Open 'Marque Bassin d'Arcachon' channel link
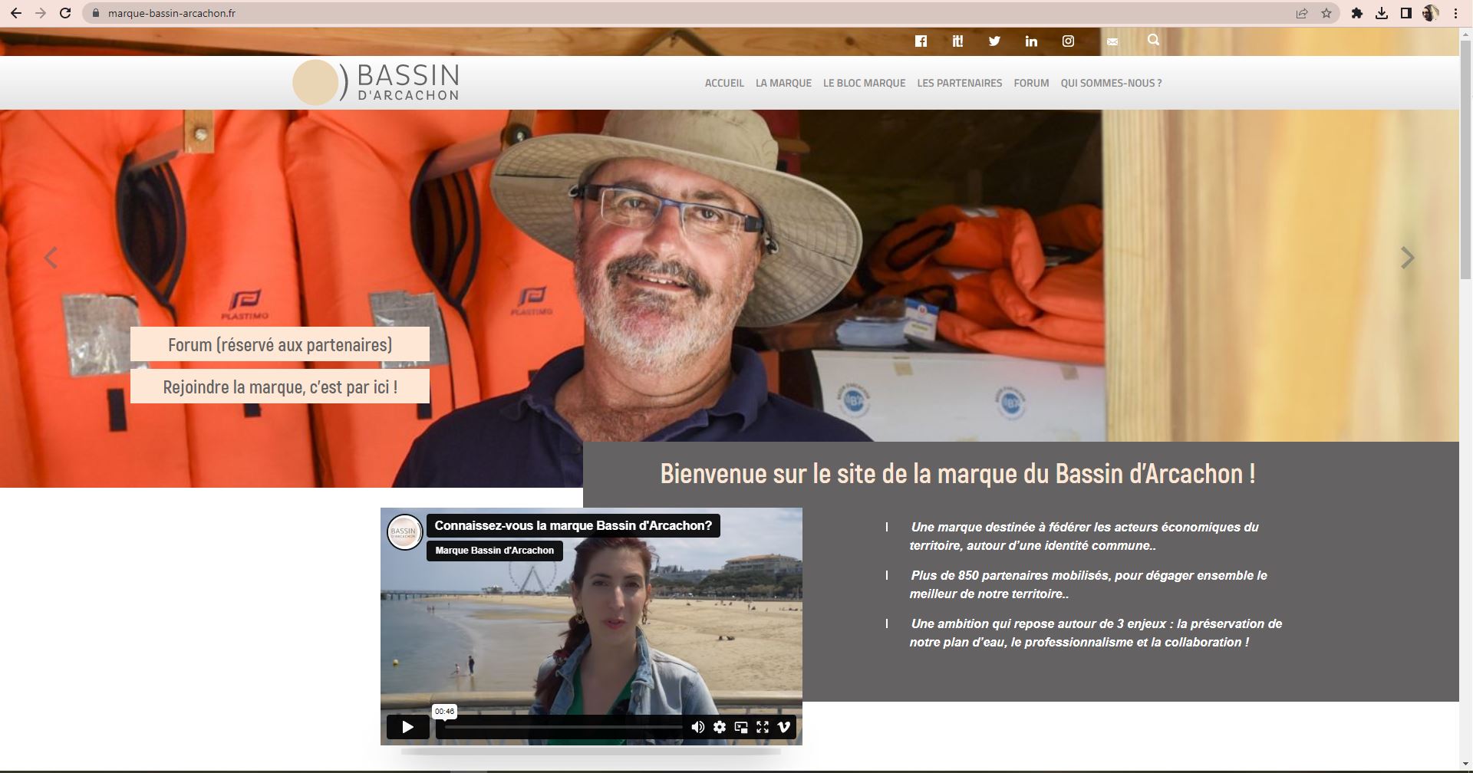 click(494, 551)
